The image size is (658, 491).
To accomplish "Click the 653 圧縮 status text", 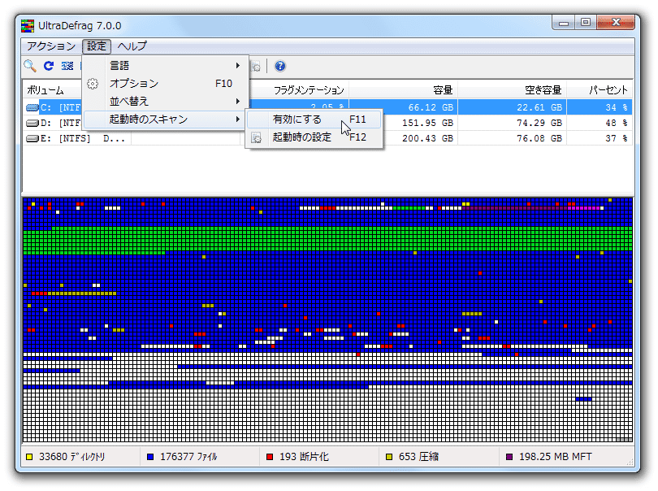I will coord(418,457).
